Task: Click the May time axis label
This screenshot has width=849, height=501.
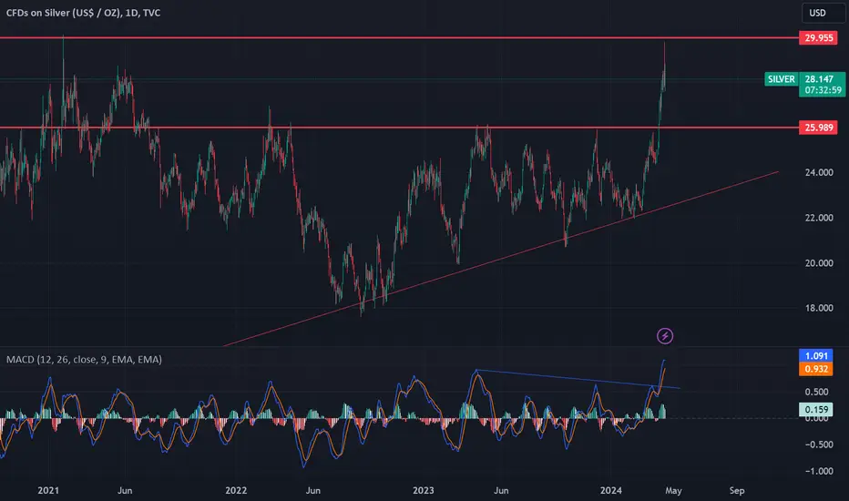Action: click(673, 491)
